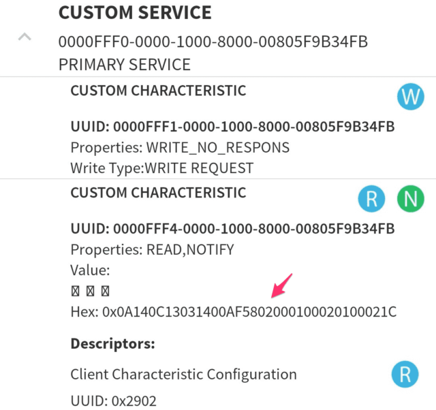This screenshot has height=410, width=436.
Task: Tap the blue R read icon for FFF4
Action: tap(371, 199)
